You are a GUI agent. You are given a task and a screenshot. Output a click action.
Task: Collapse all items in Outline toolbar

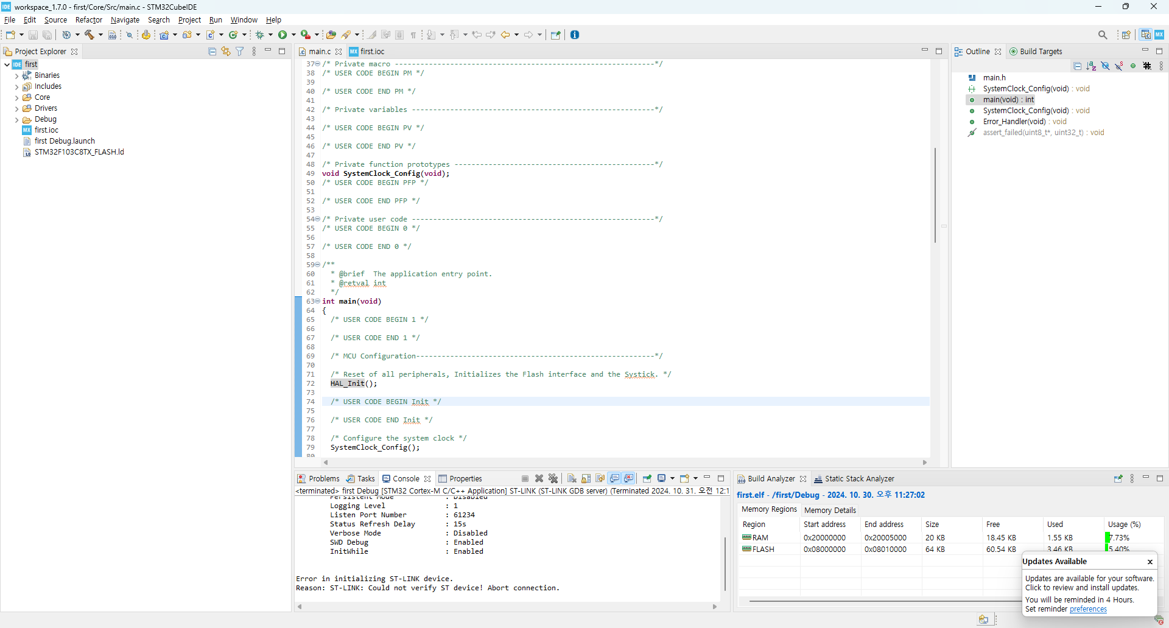[x=1077, y=66]
